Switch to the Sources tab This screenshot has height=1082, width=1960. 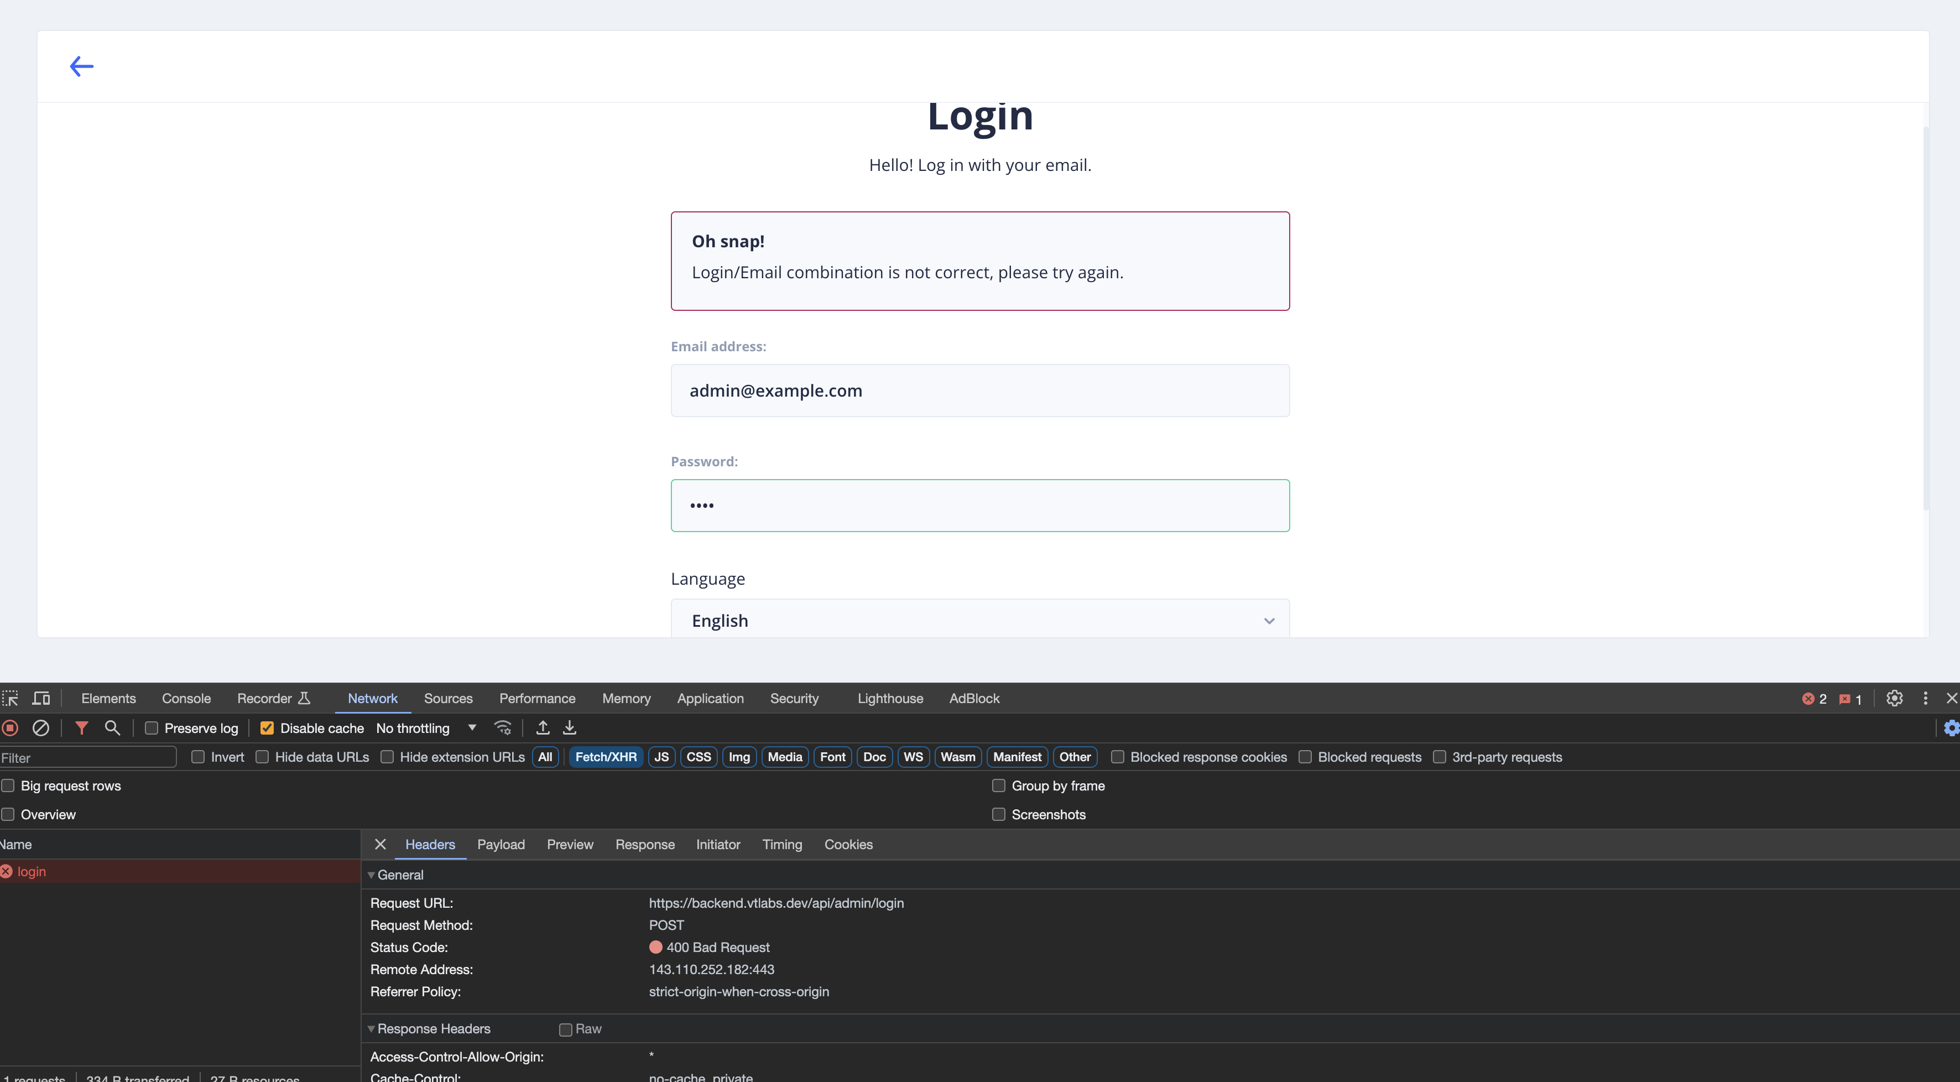[x=448, y=699]
